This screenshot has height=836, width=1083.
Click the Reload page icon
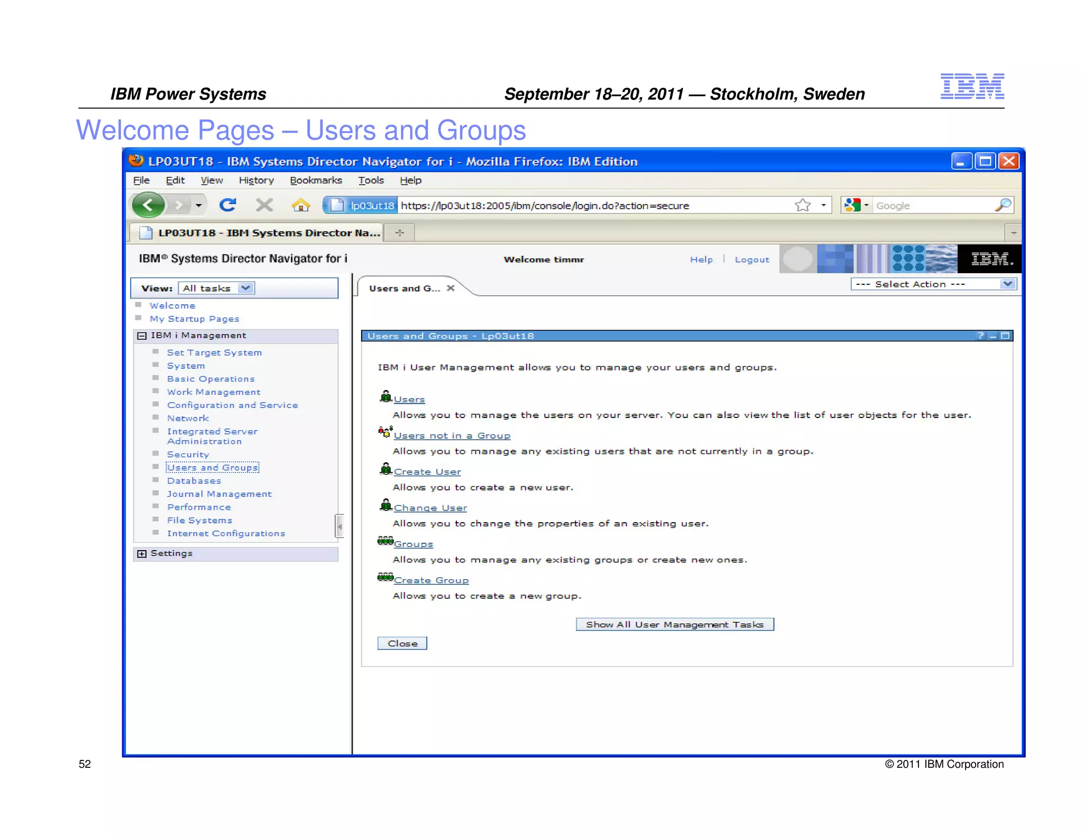point(228,205)
